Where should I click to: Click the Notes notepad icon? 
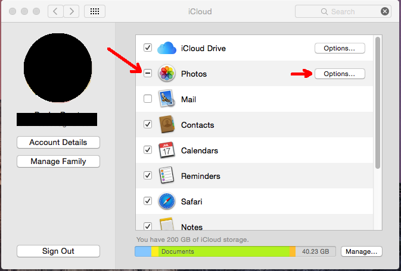click(x=167, y=224)
